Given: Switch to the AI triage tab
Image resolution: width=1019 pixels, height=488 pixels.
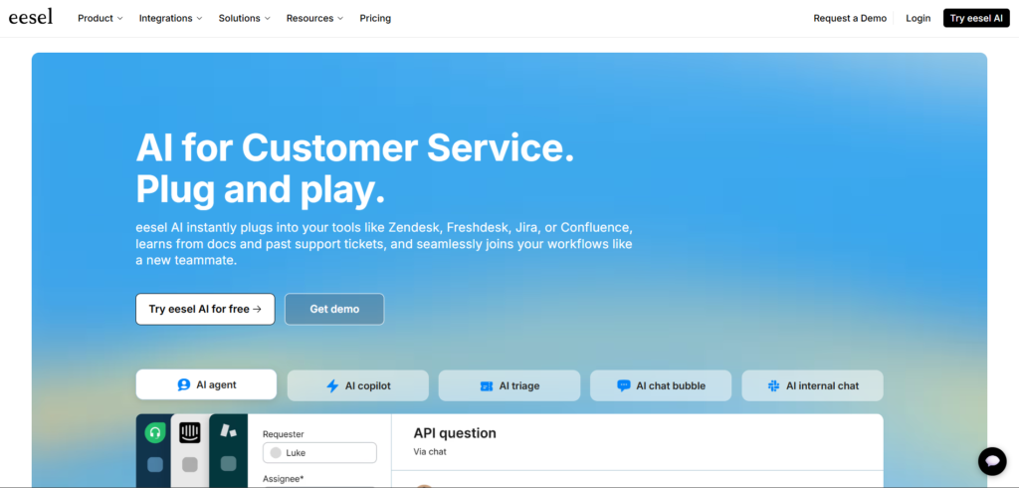Looking at the screenshot, I should (509, 385).
